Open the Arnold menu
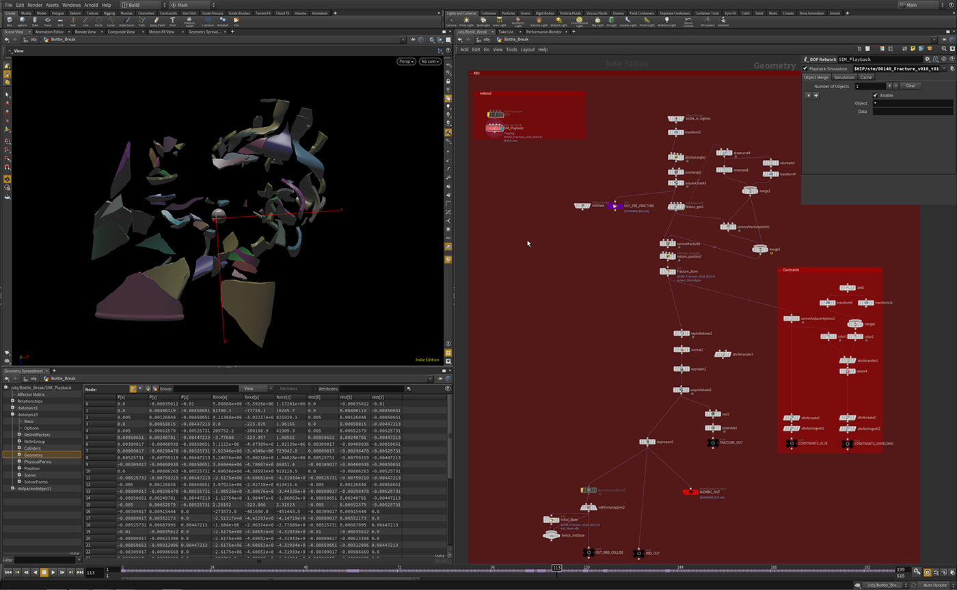This screenshot has height=590, width=957. [x=90, y=5]
